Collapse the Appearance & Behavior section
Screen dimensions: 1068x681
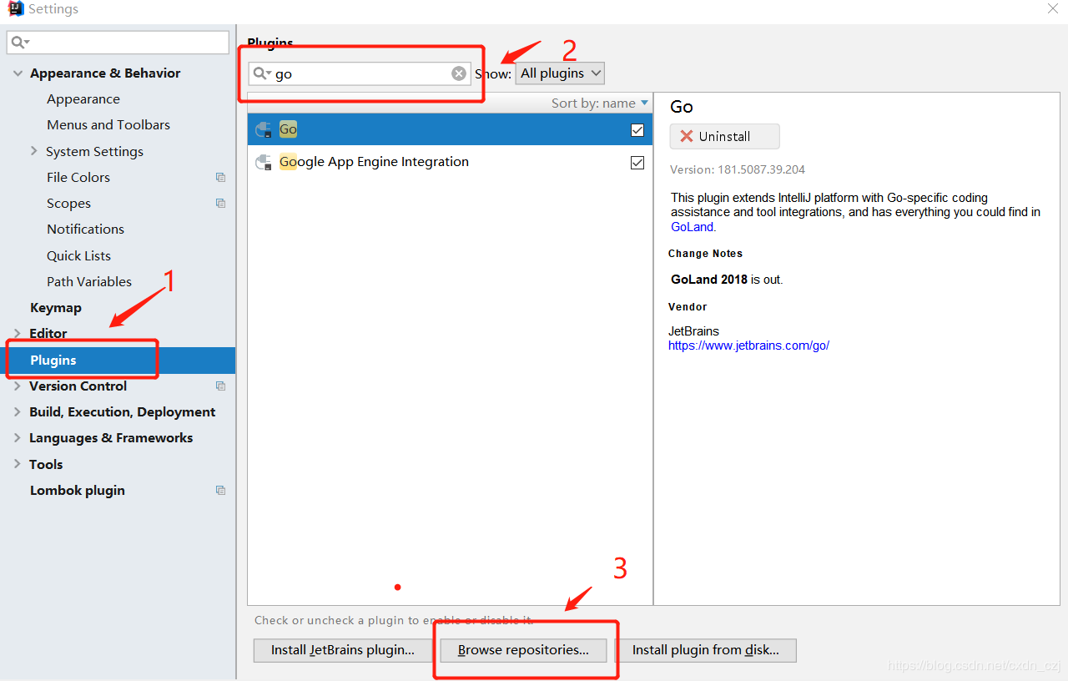tap(18, 73)
